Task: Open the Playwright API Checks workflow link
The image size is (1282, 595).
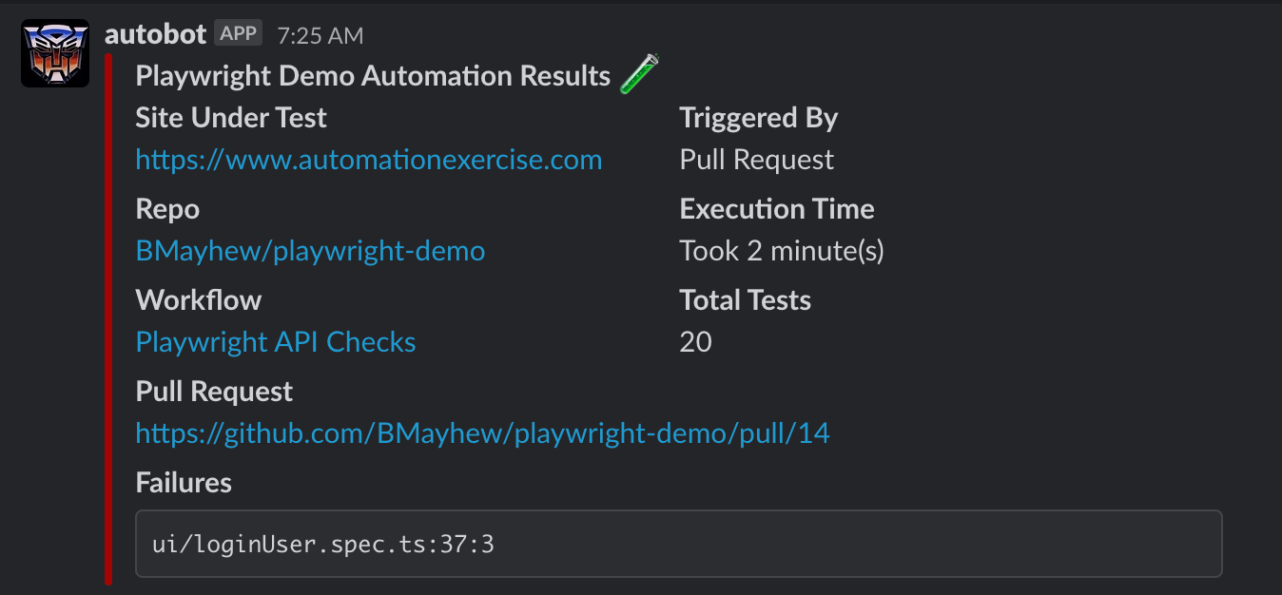Action: pyautogui.click(x=276, y=342)
